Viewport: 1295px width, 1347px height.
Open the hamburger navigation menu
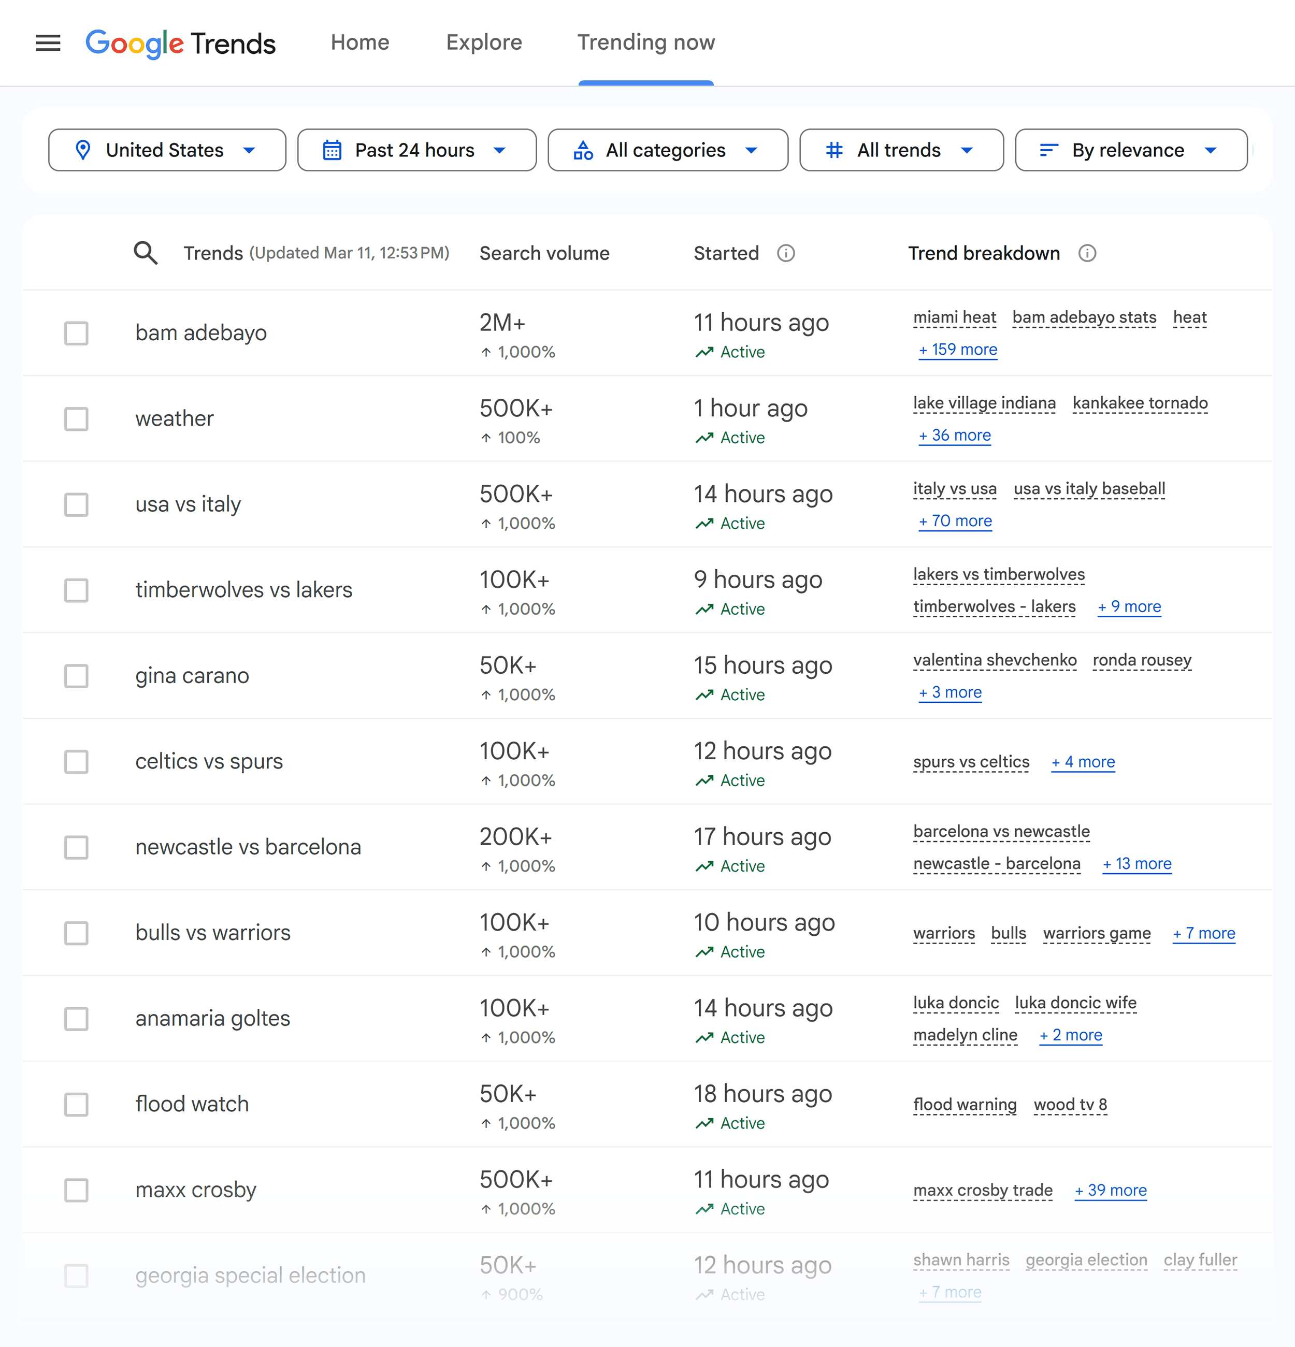[48, 42]
